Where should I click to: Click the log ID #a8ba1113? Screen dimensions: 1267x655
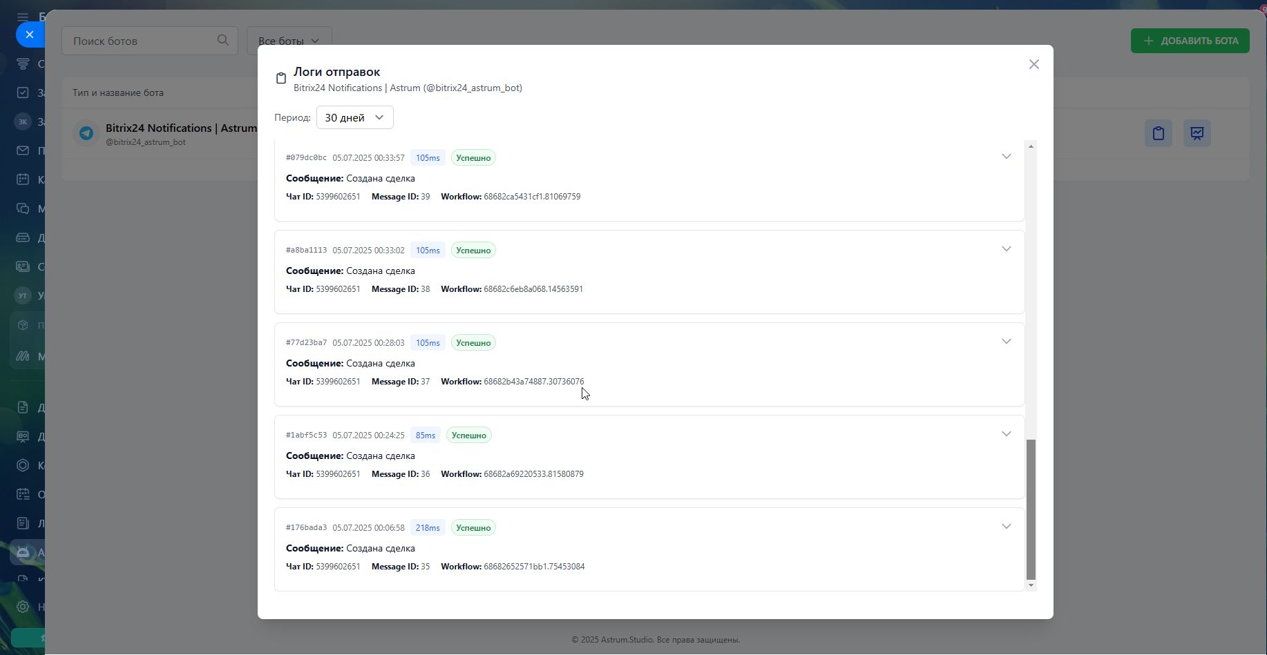pyautogui.click(x=307, y=251)
